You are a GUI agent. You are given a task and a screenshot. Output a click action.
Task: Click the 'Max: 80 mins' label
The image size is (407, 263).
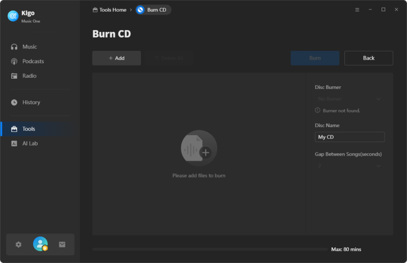pyautogui.click(x=346, y=249)
